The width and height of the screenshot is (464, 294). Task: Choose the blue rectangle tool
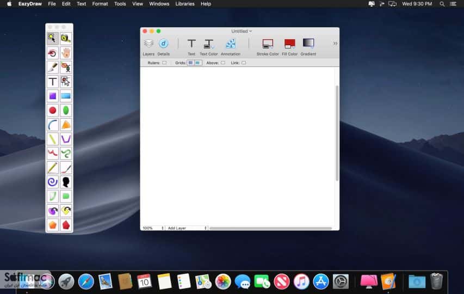66,96
